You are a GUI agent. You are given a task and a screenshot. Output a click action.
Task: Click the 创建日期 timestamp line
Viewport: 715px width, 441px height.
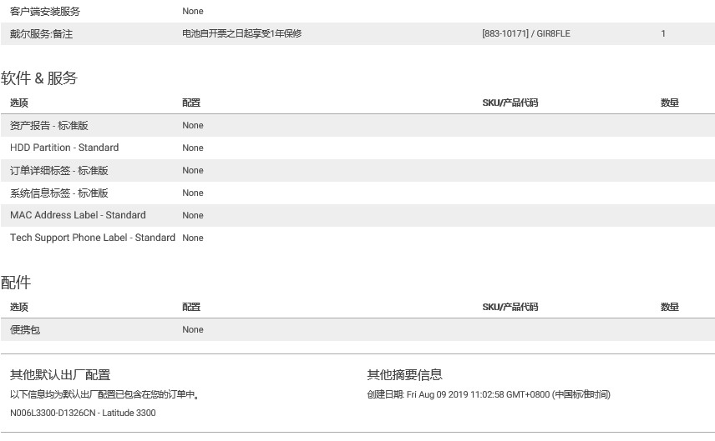[488, 394]
